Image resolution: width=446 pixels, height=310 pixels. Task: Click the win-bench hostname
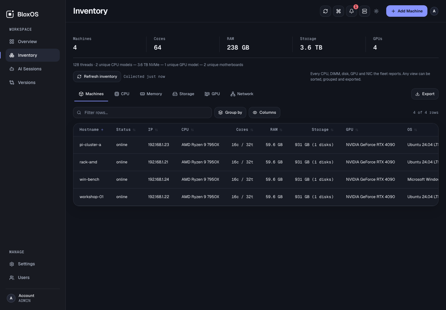click(90, 179)
